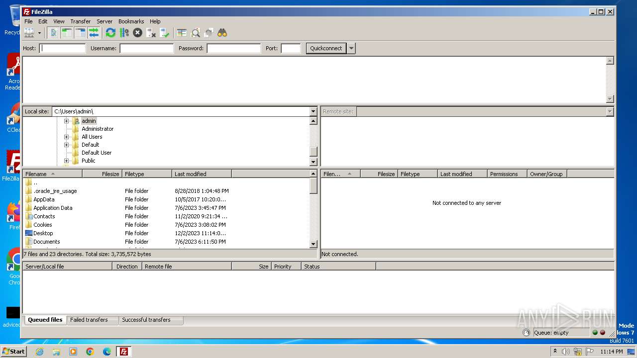Image resolution: width=637 pixels, height=358 pixels.
Task: Sort remote list by Permissions column
Action: pos(507,174)
